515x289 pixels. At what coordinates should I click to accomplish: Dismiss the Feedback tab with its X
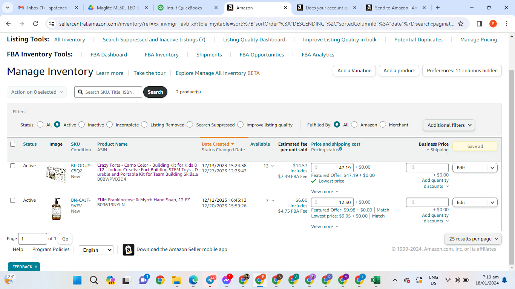click(36, 267)
